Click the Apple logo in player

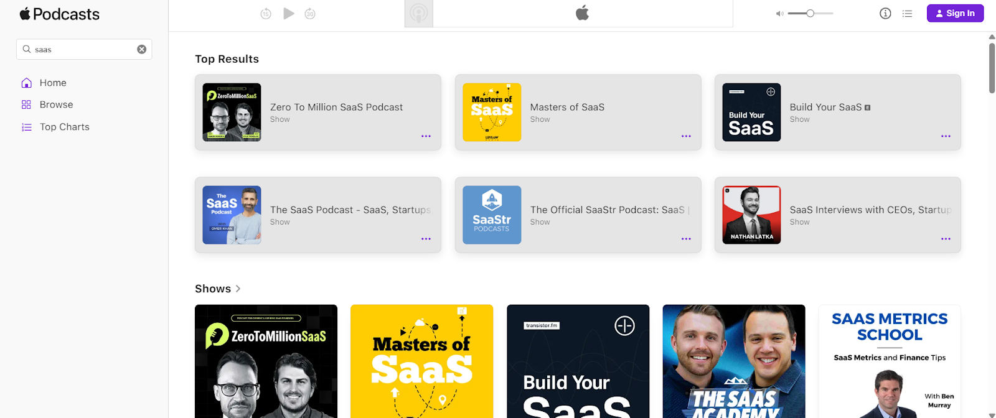(582, 12)
